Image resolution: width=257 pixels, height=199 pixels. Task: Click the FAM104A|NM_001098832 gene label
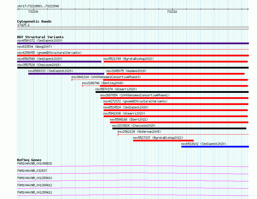tap(35, 163)
